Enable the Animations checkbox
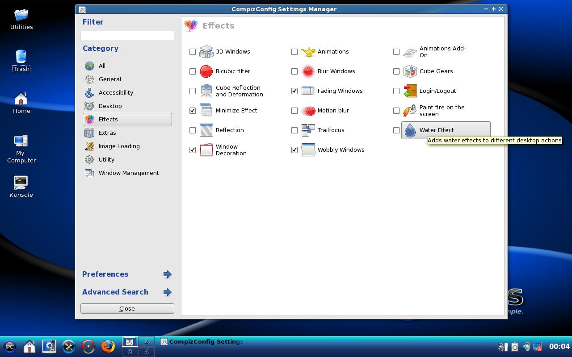 [x=294, y=52]
